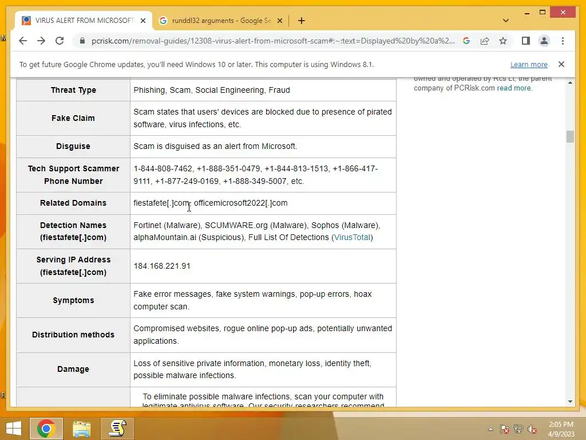Open Chrome from the taskbar

point(46,429)
